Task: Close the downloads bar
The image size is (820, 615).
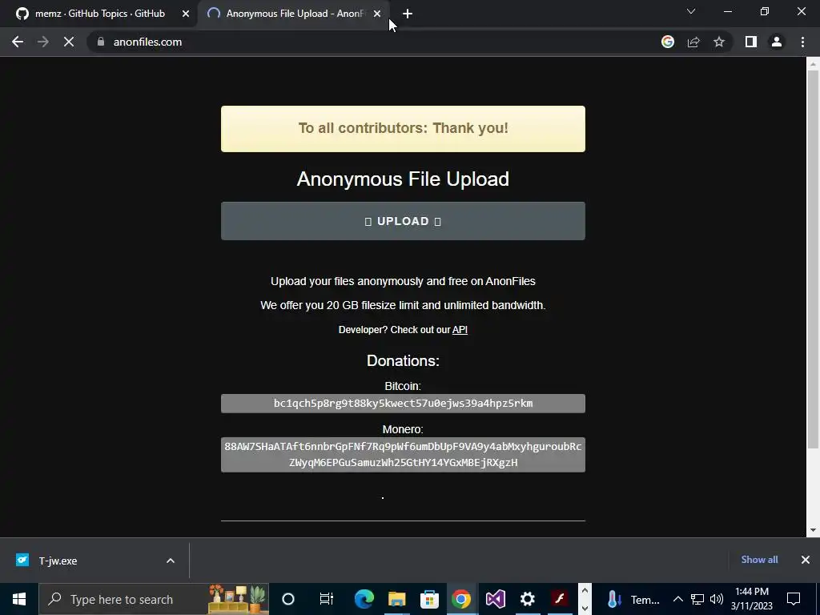Action: tap(806, 560)
